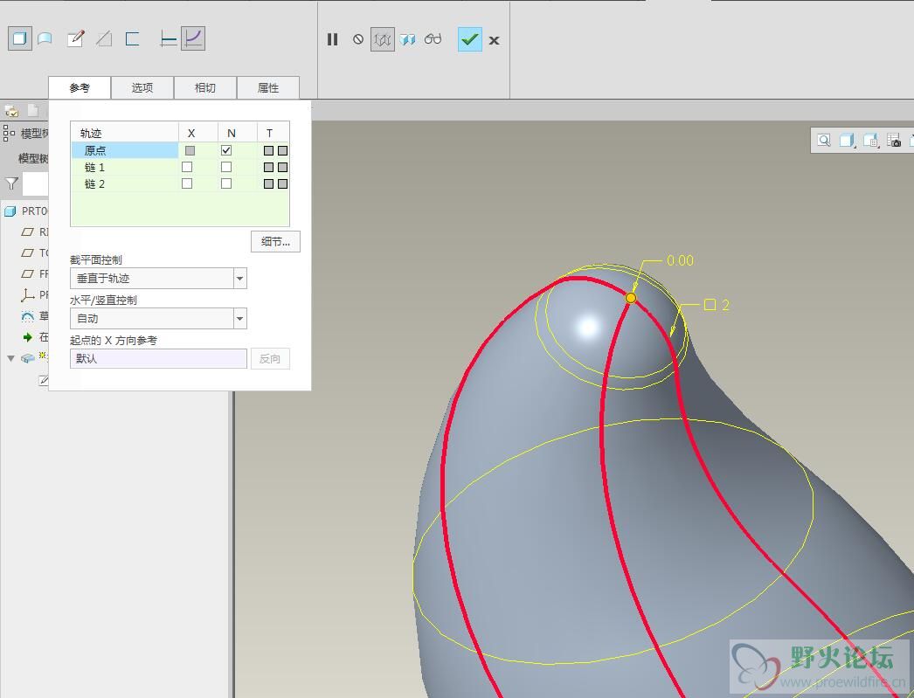Open the 水平/竖直控制 dropdown
This screenshot has height=698, width=914.
[x=239, y=319]
